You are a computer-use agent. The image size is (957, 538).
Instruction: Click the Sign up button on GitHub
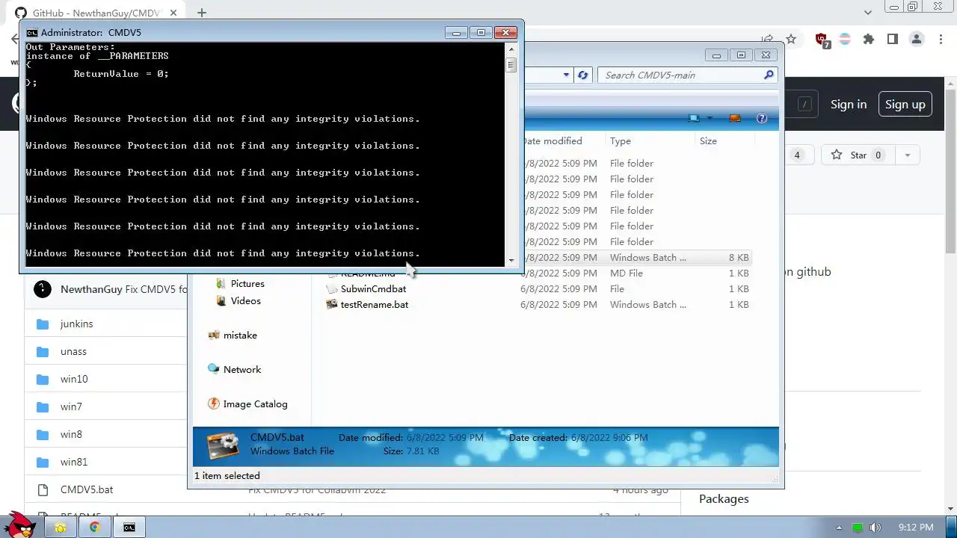pos(905,105)
